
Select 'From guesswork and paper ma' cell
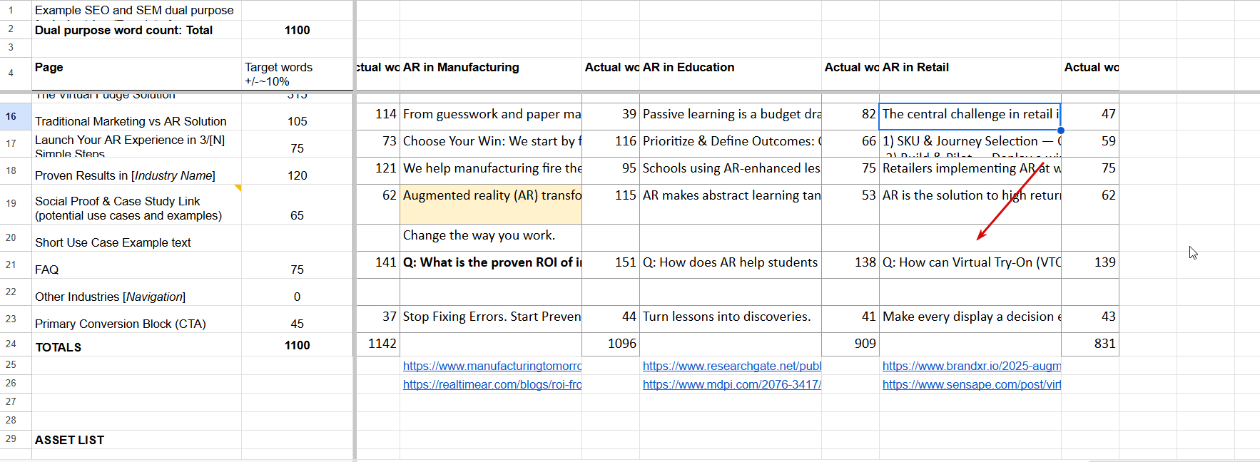(491, 117)
